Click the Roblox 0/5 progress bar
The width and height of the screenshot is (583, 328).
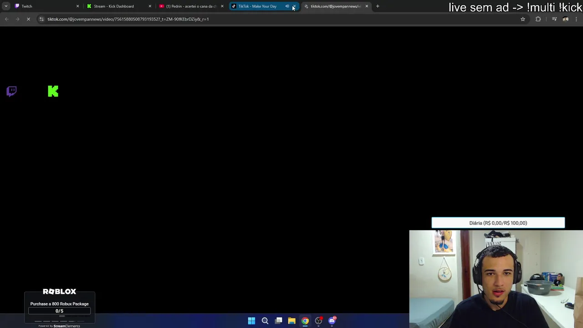(59, 311)
